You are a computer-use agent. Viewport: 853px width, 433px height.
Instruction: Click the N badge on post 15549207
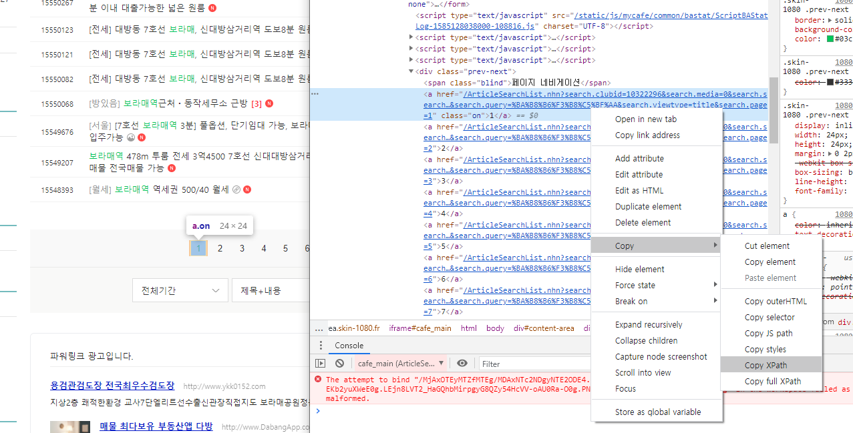pos(172,168)
